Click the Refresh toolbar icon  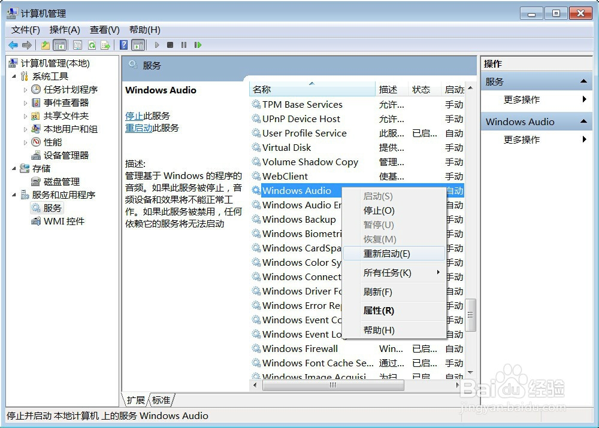92,45
